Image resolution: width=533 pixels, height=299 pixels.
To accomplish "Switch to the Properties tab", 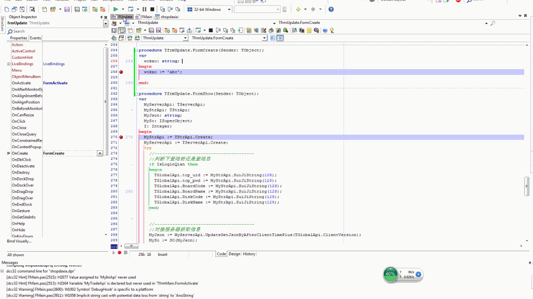I will pos(18,38).
